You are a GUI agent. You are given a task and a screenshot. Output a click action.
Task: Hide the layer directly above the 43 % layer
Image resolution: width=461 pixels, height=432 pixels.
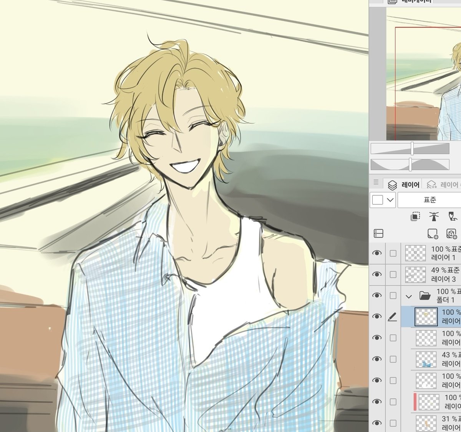[x=377, y=338]
